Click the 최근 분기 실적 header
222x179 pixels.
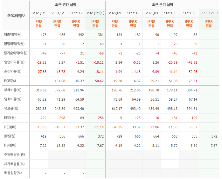pos(163,5)
